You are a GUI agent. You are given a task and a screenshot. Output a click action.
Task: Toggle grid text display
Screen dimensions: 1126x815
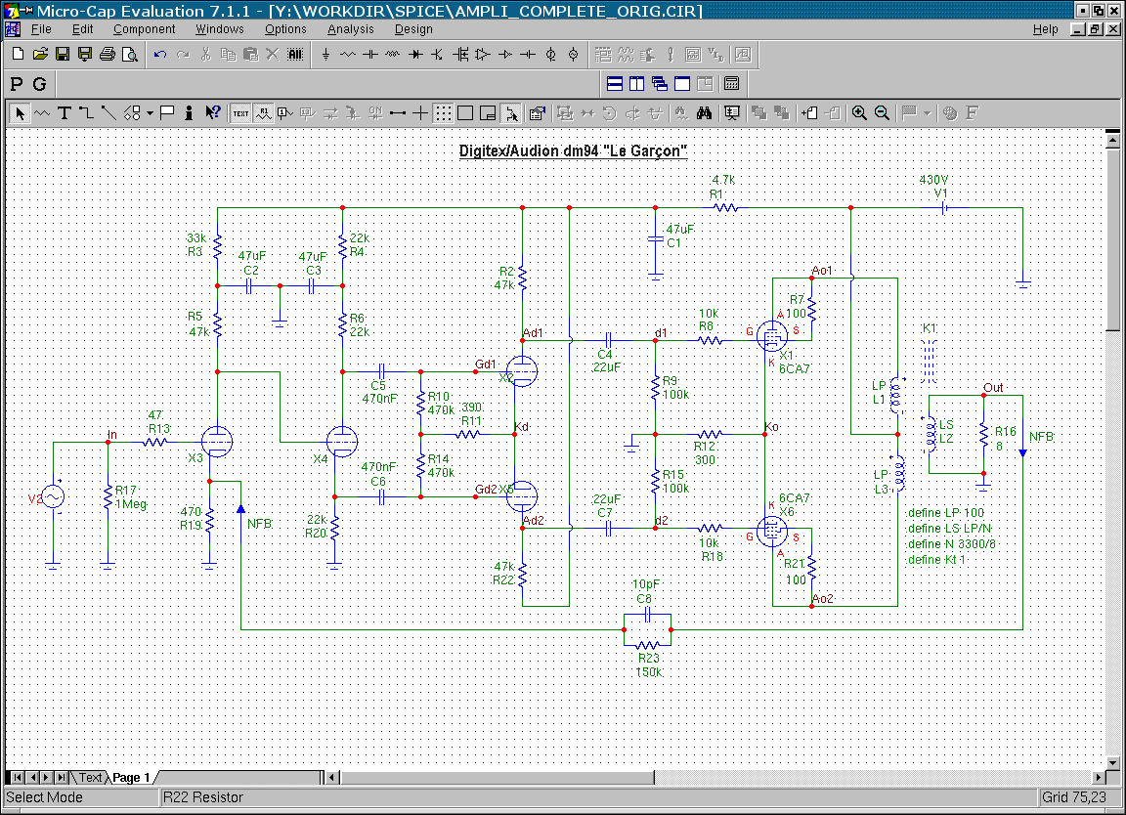(240, 112)
